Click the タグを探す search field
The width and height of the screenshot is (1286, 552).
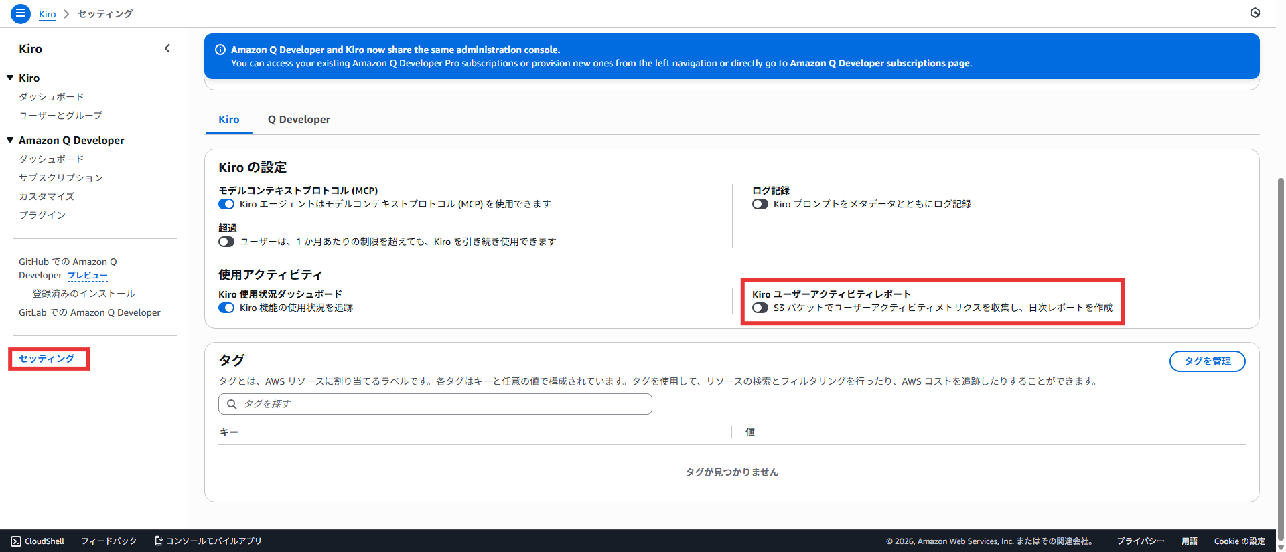click(435, 404)
